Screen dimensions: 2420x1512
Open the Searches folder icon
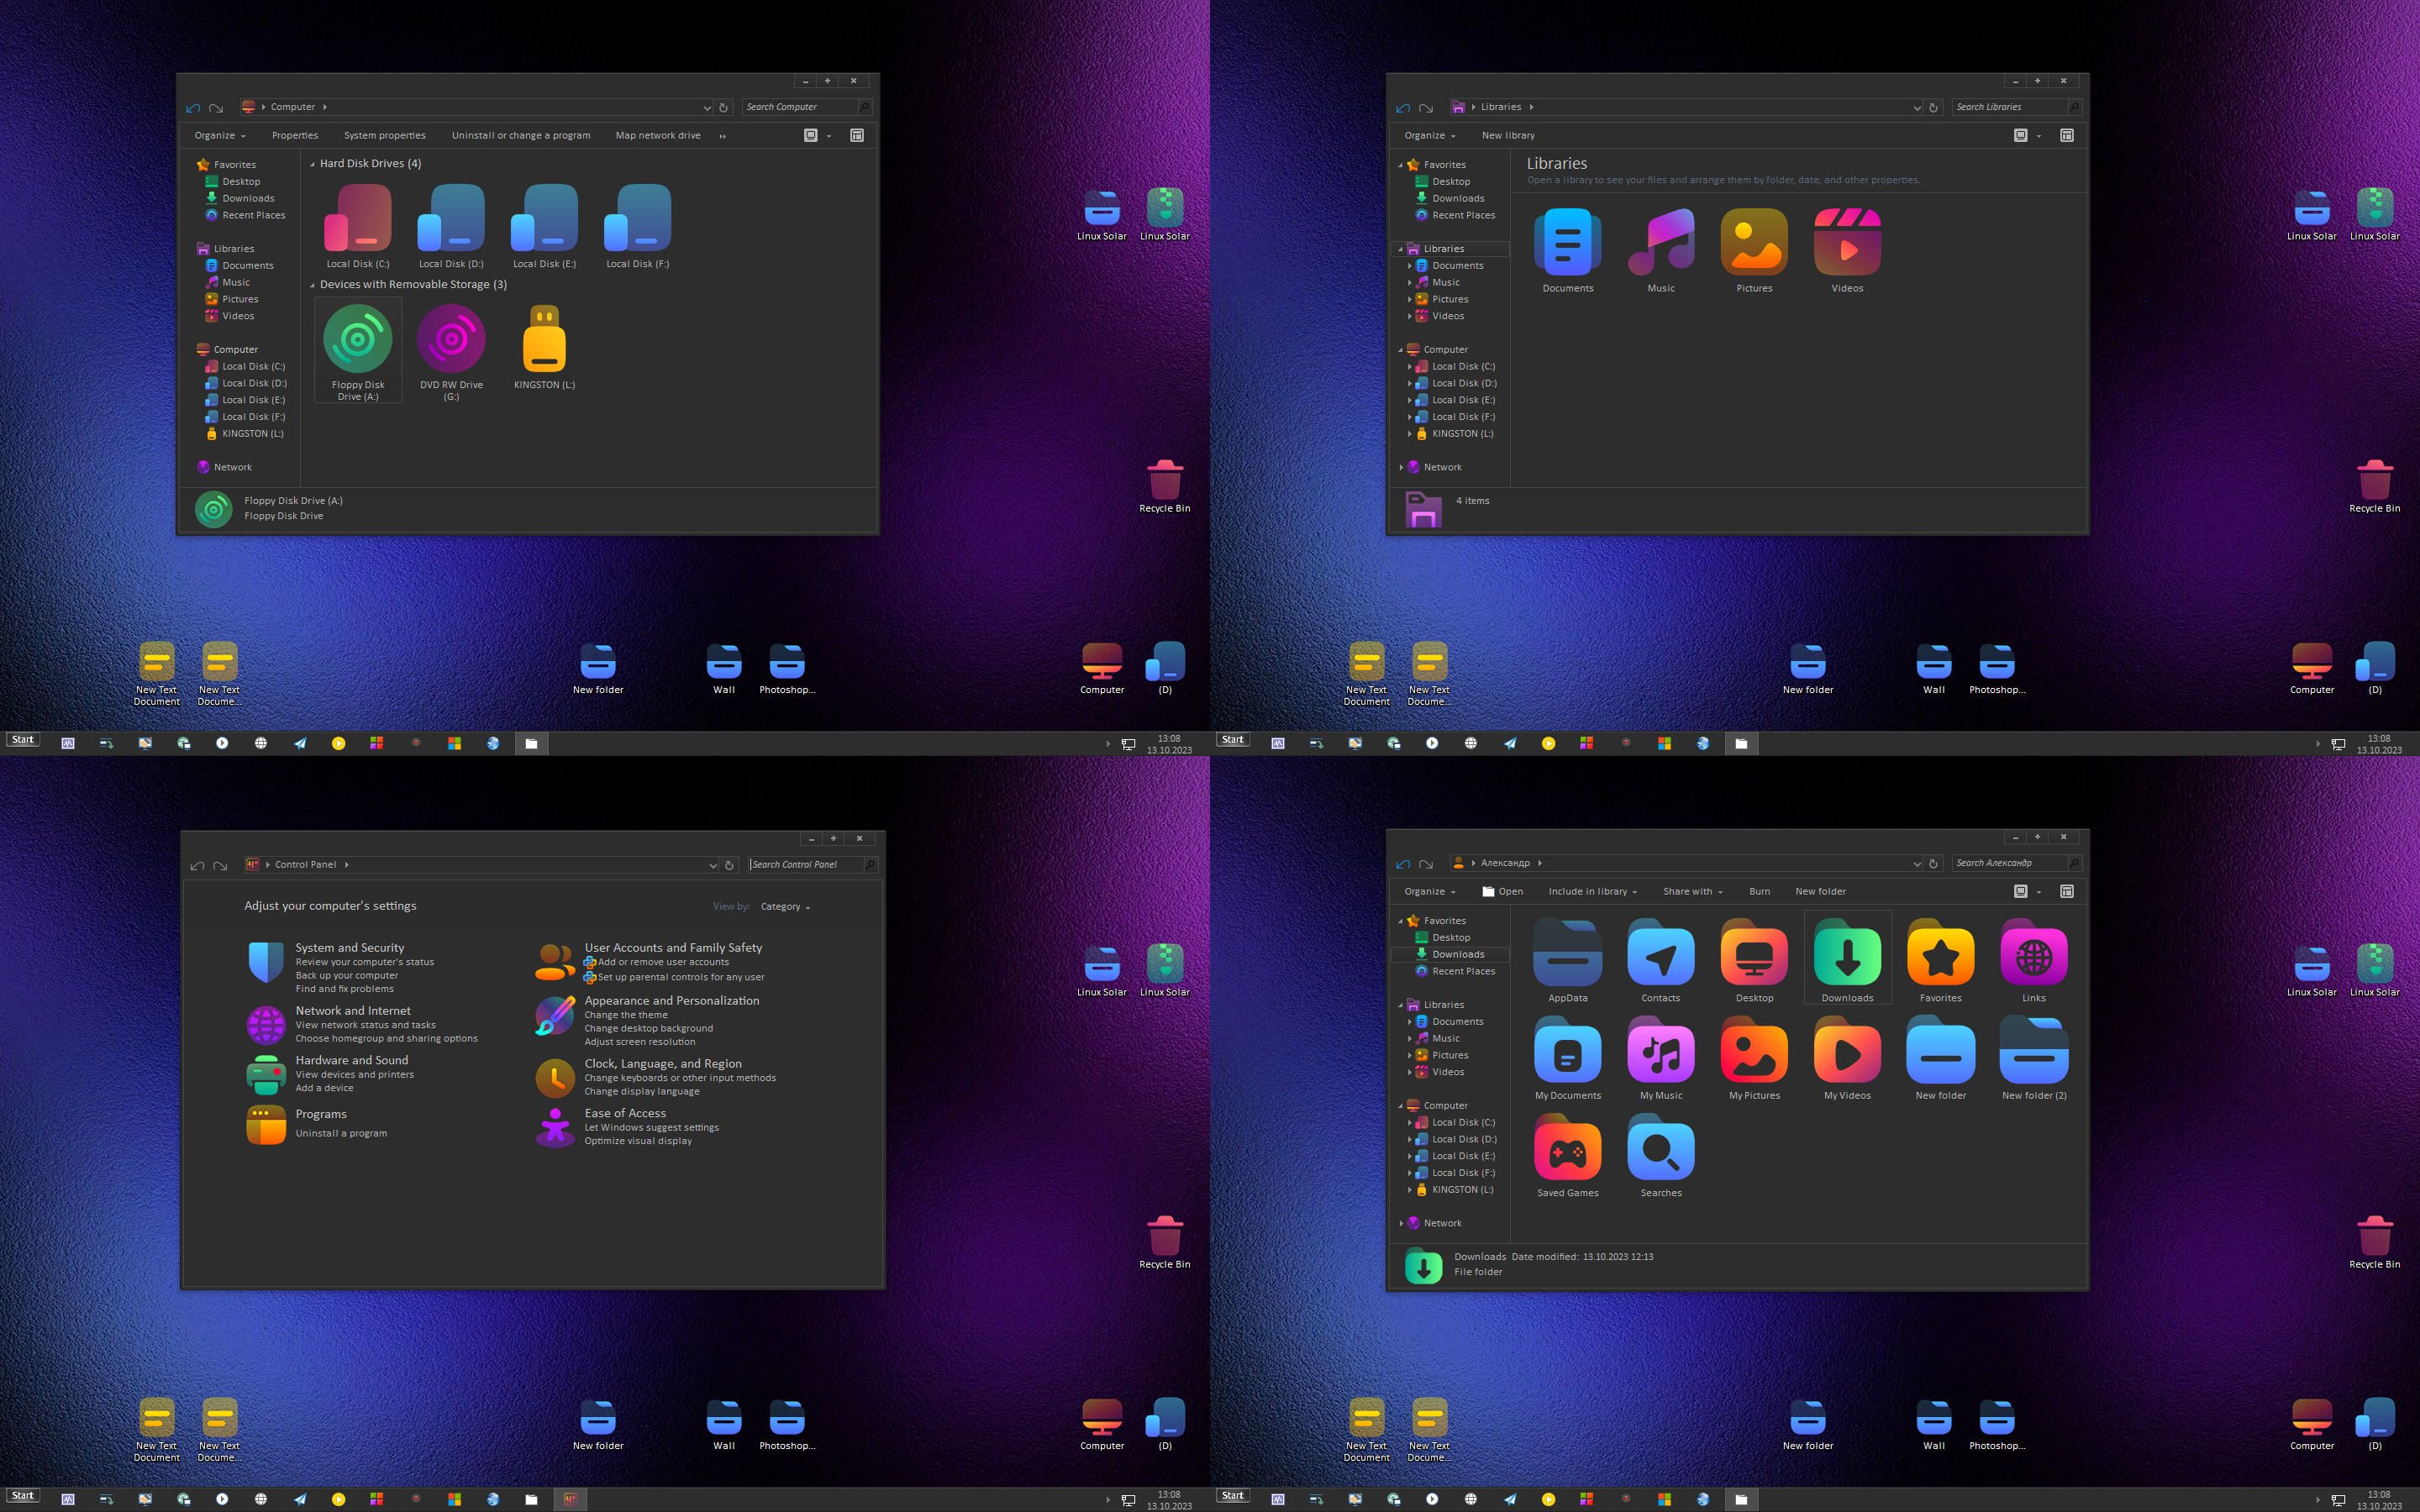[1661, 1148]
